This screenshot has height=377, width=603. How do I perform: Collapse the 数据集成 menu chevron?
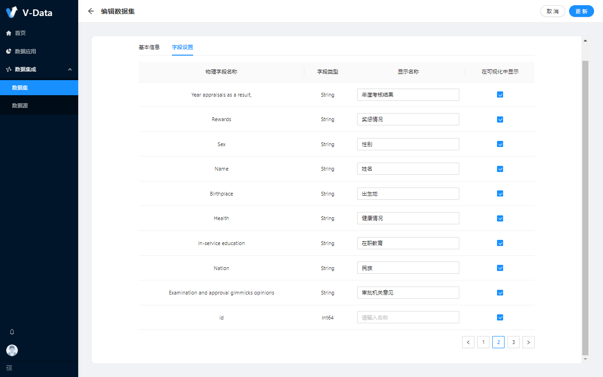coord(70,69)
